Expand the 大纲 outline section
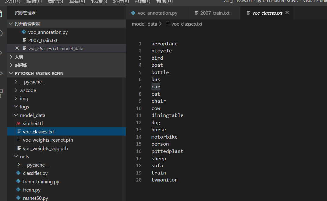The height and width of the screenshot is (201, 327). tap(11, 57)
